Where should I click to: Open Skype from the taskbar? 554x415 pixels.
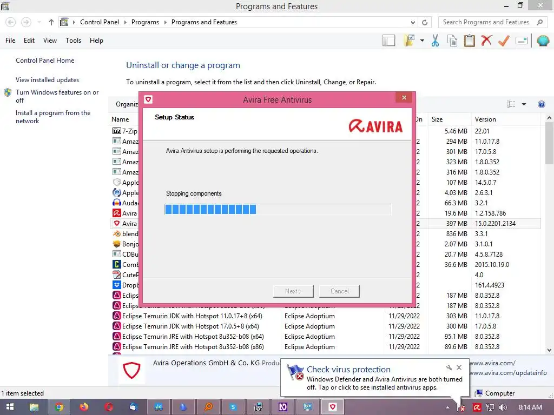(x=233, y=407)
